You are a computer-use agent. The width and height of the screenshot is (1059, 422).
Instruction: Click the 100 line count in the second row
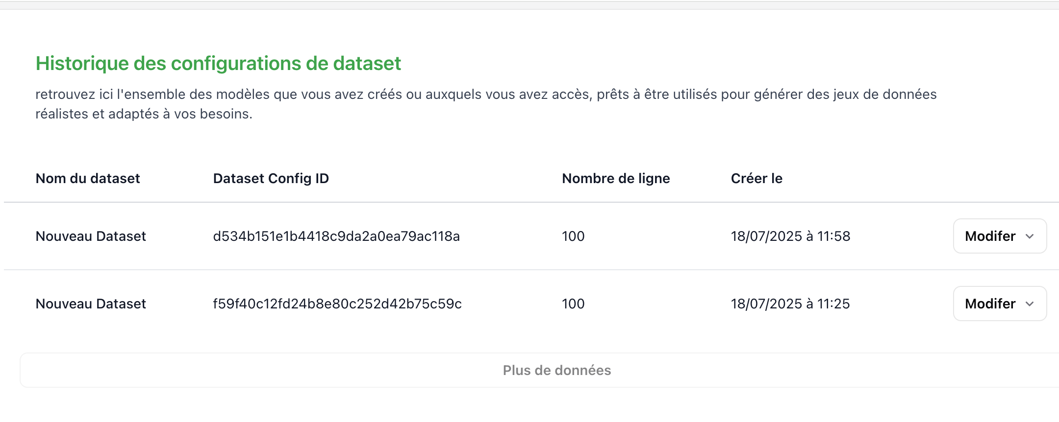573,304
